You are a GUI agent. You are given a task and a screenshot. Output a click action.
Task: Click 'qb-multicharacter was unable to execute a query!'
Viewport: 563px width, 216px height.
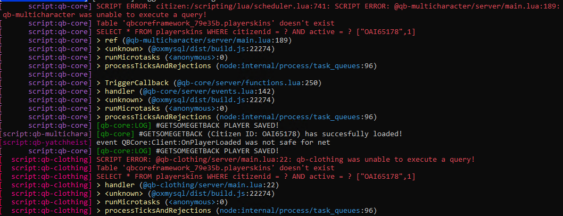[x=104, y=15]
